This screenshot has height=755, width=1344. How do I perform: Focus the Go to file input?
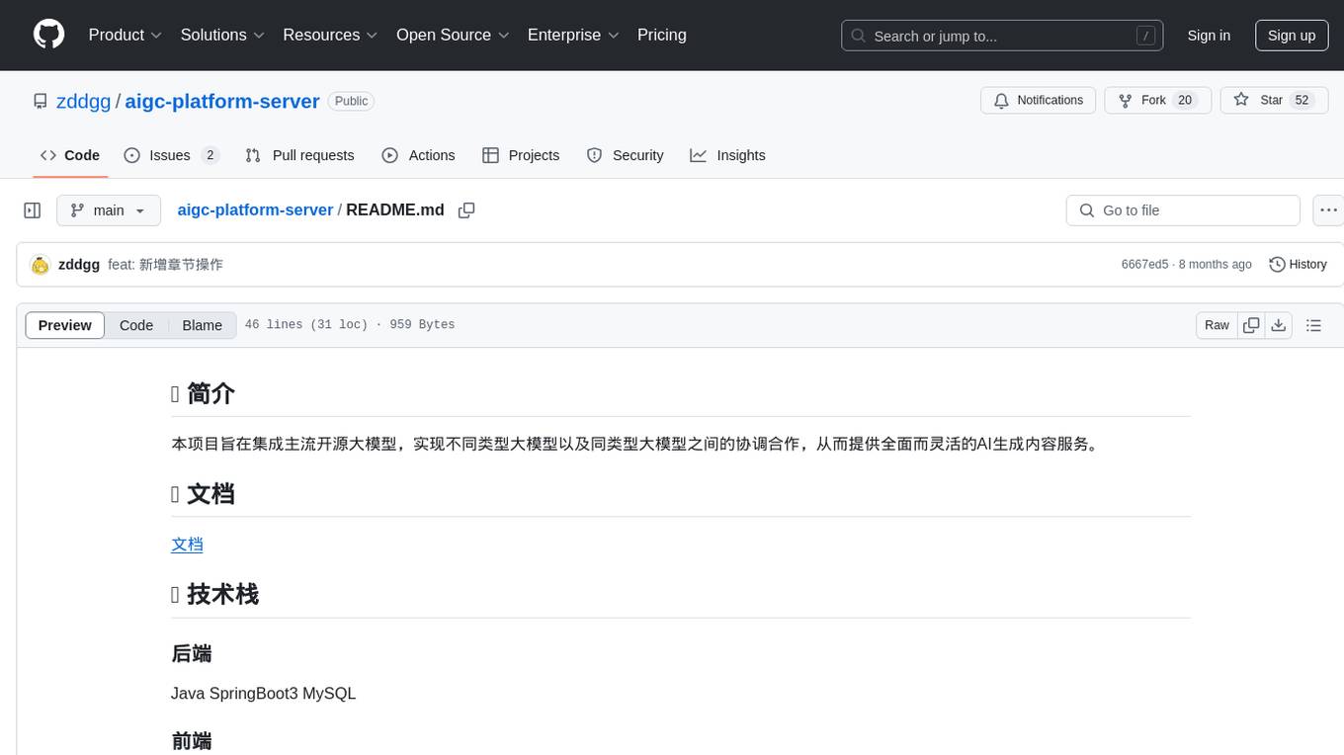tap(1183, 210)
